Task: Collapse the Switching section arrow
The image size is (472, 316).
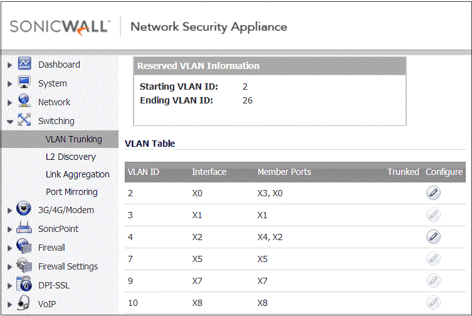Action: click(10, 122)
